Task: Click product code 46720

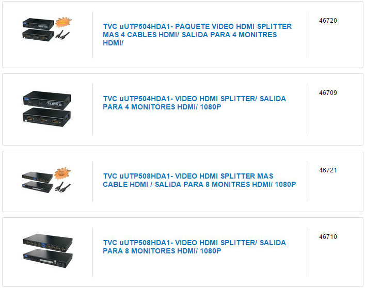Action: [328, 21]
